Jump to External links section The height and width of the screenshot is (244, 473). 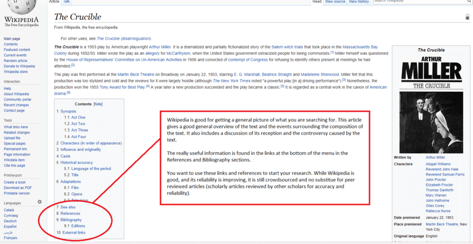(74, 233)
